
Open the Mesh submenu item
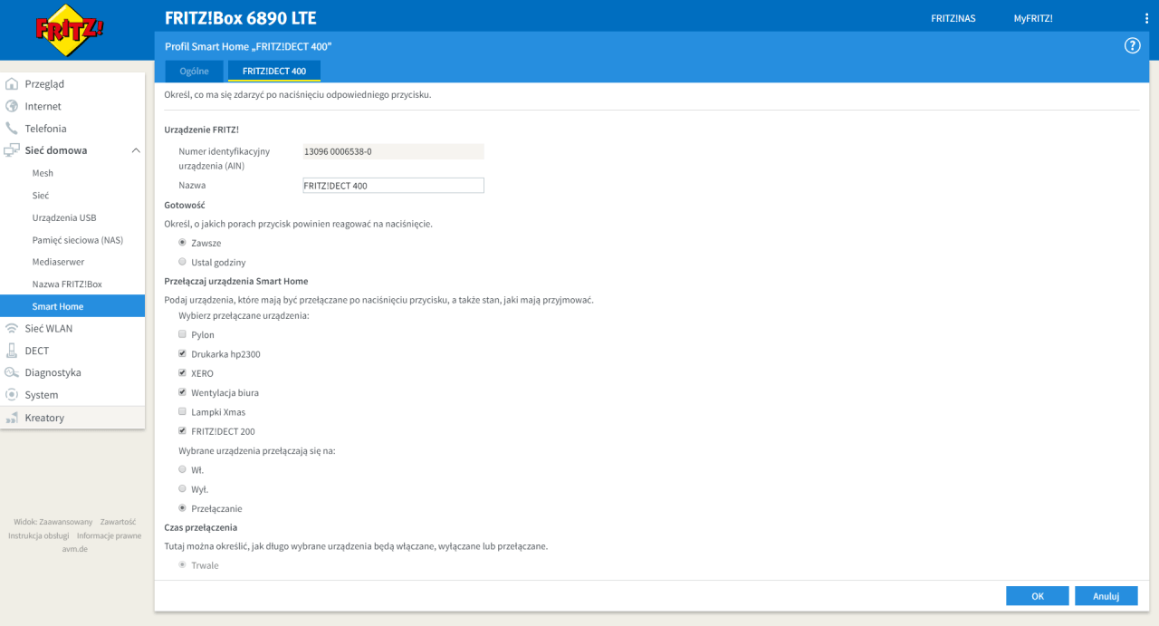click(43, 173)
